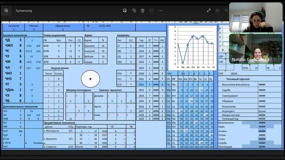Click the 'Дополнительные показатели' heading

click(x=20, y=107)
